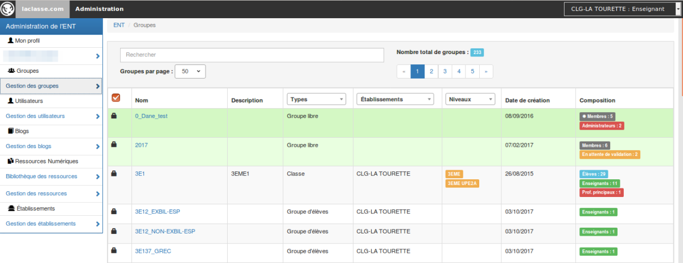The height and width of the screenshot is (263, 683).
Task: Open the Types filter dropdown
Action: 316,99
